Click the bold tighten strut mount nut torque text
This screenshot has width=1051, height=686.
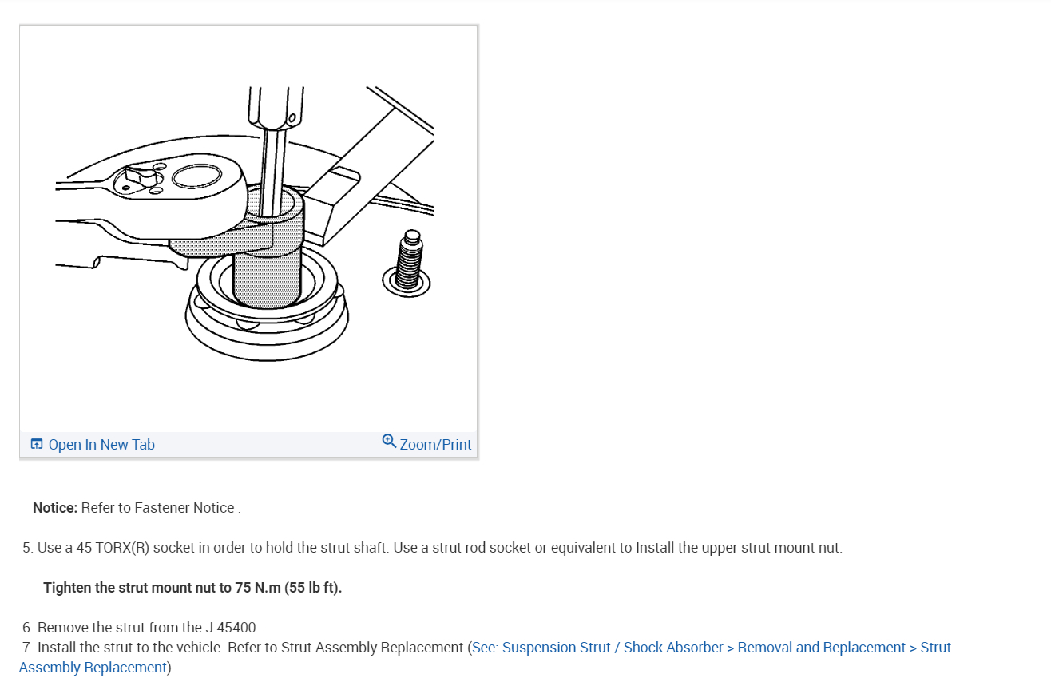(192, 588)
